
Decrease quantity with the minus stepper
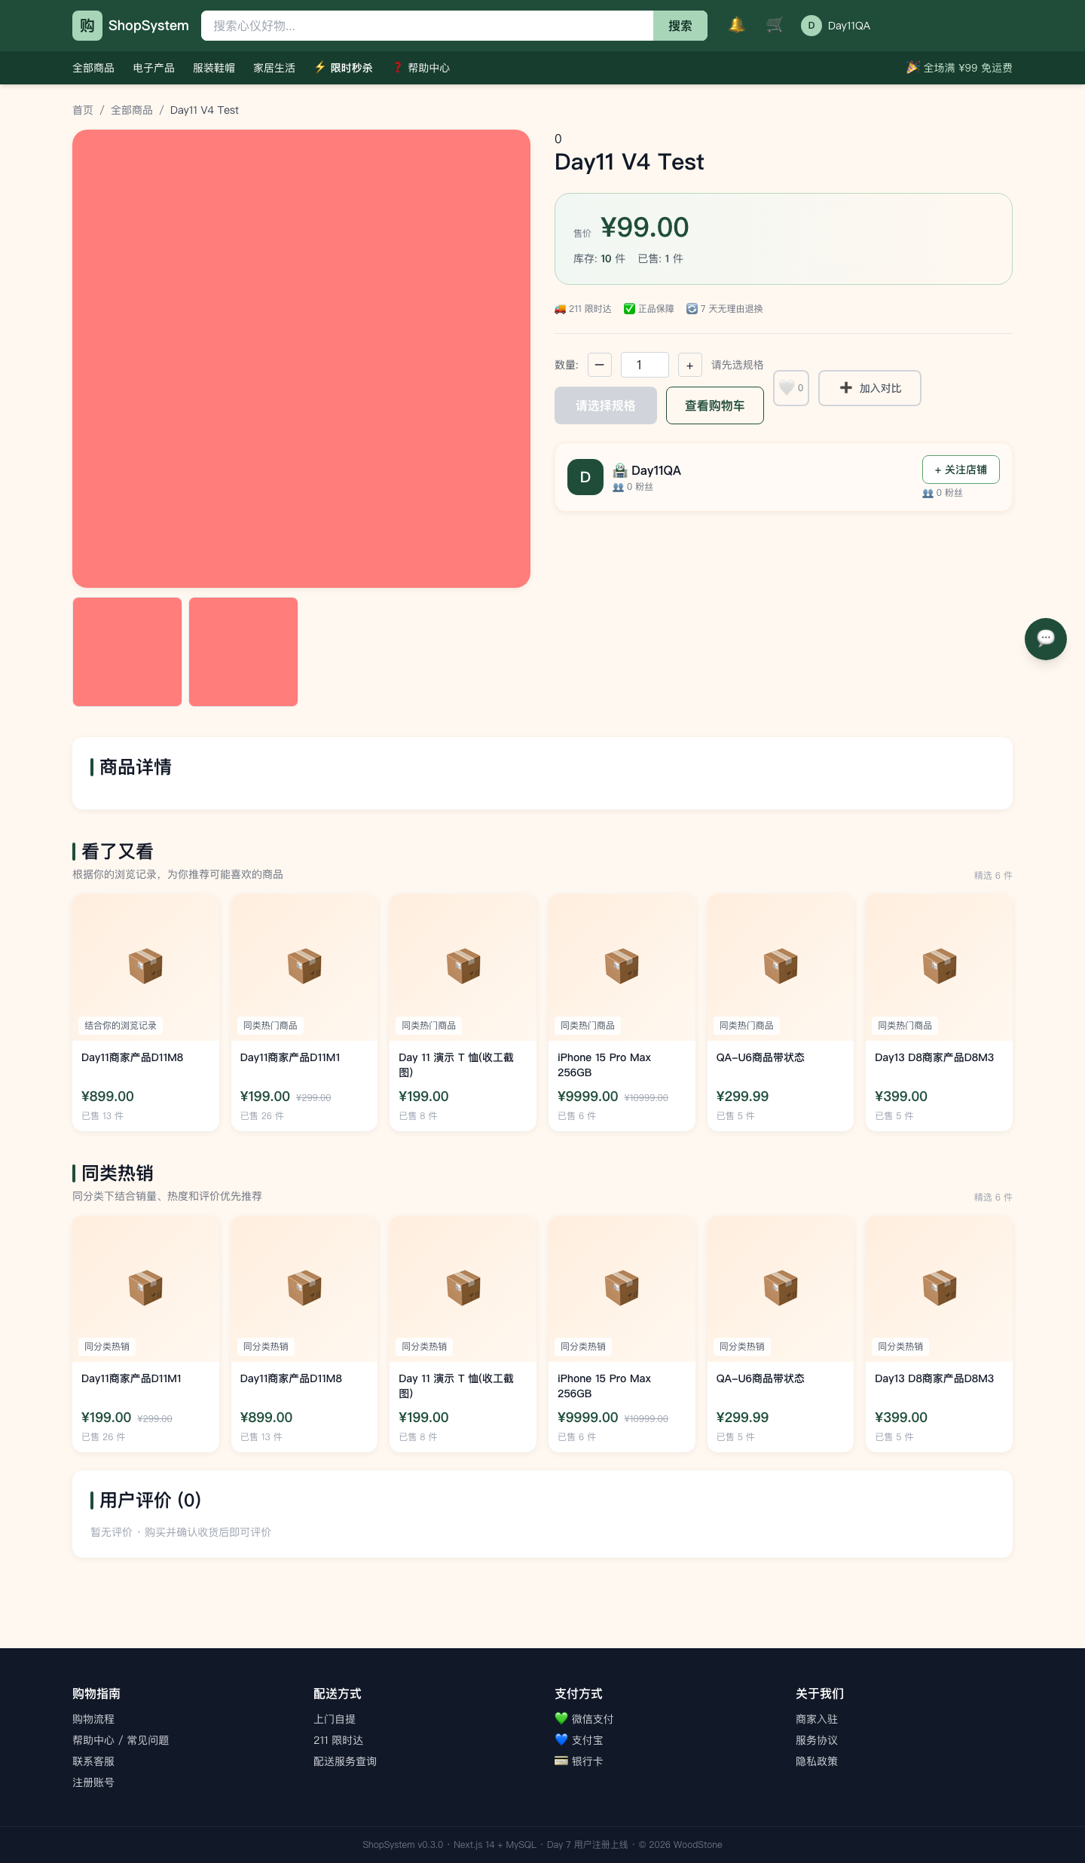click(x=599, y=365)
